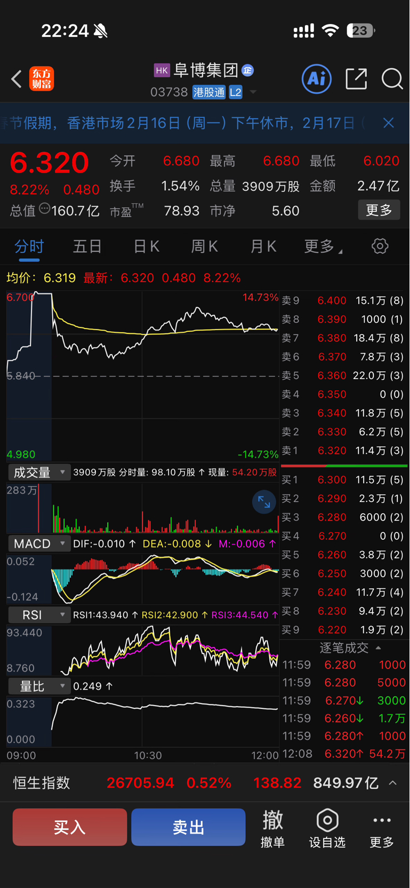The width and height of the screenshot is (410, 888).
Task: Expand the 逐笔成交 selector arrow
Action: [379, 647]
